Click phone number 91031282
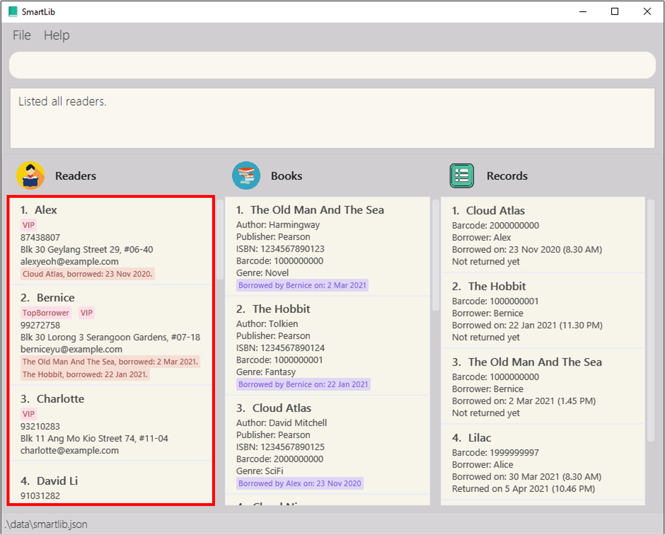The width and height of the screenshot is (665, 535). click(x=40, y=496)
